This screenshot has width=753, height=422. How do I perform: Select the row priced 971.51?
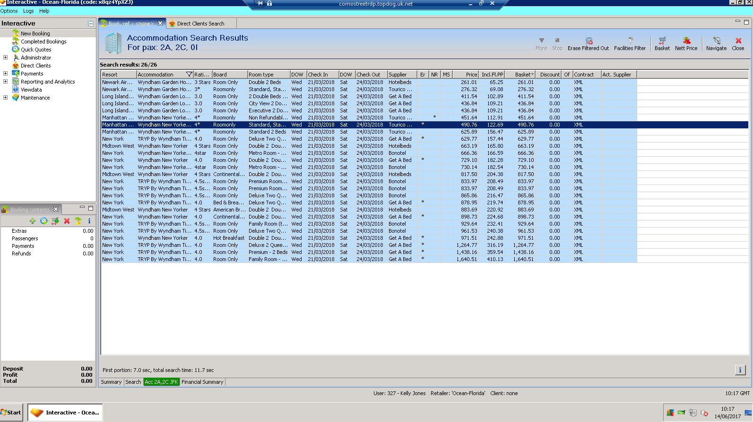369,238
